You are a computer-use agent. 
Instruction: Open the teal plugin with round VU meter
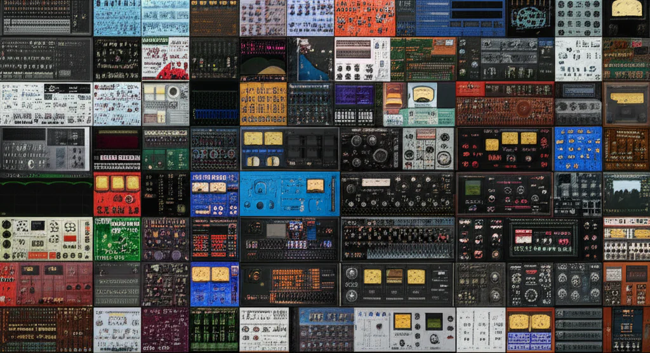point(419,103)
